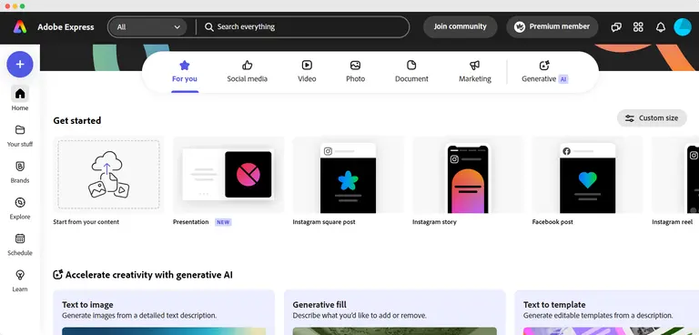Click the green macOS maximize button
This screenshot has width=699, height=335.
22,5
